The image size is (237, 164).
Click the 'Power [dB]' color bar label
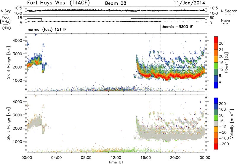pos(226,62)
